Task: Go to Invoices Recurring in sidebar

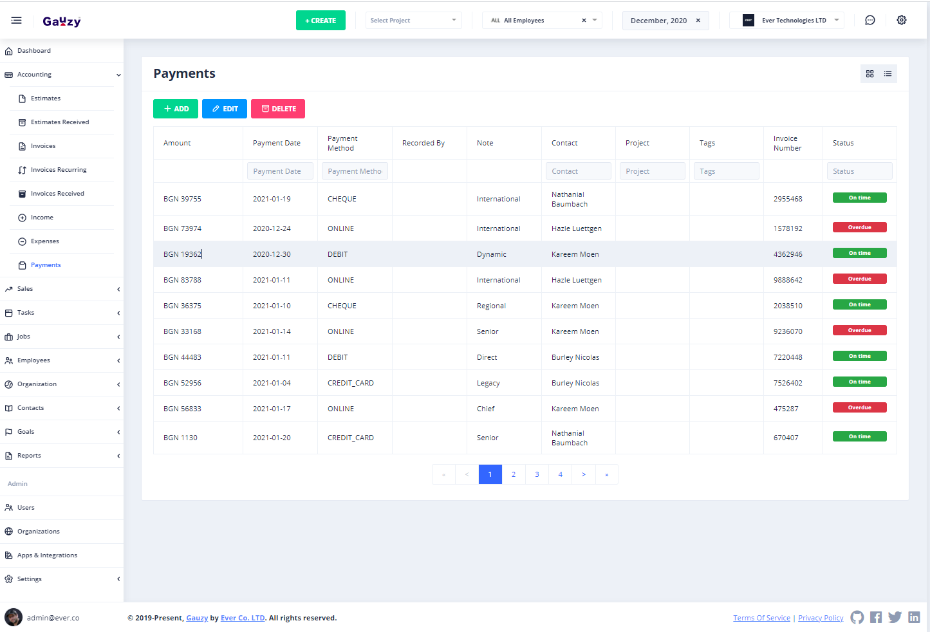Action: coord(59,170)
